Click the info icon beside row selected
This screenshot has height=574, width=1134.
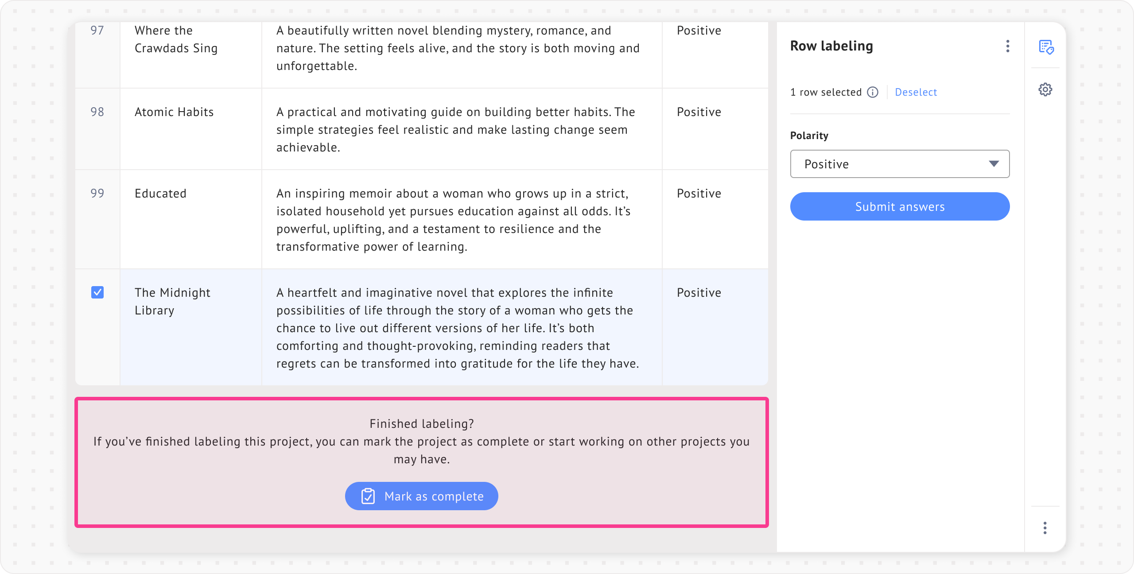pos(873,92)
